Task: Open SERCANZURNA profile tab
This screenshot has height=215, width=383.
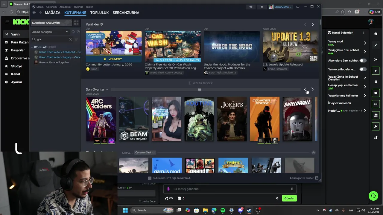Action: pos(126,13)
